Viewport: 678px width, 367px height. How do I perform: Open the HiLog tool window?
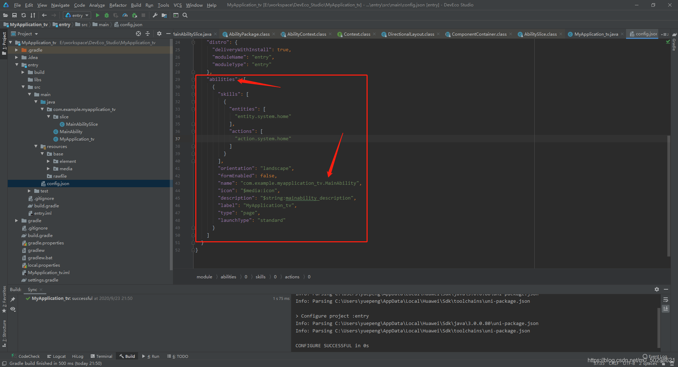pyautogui.click(x=78, y=356)
